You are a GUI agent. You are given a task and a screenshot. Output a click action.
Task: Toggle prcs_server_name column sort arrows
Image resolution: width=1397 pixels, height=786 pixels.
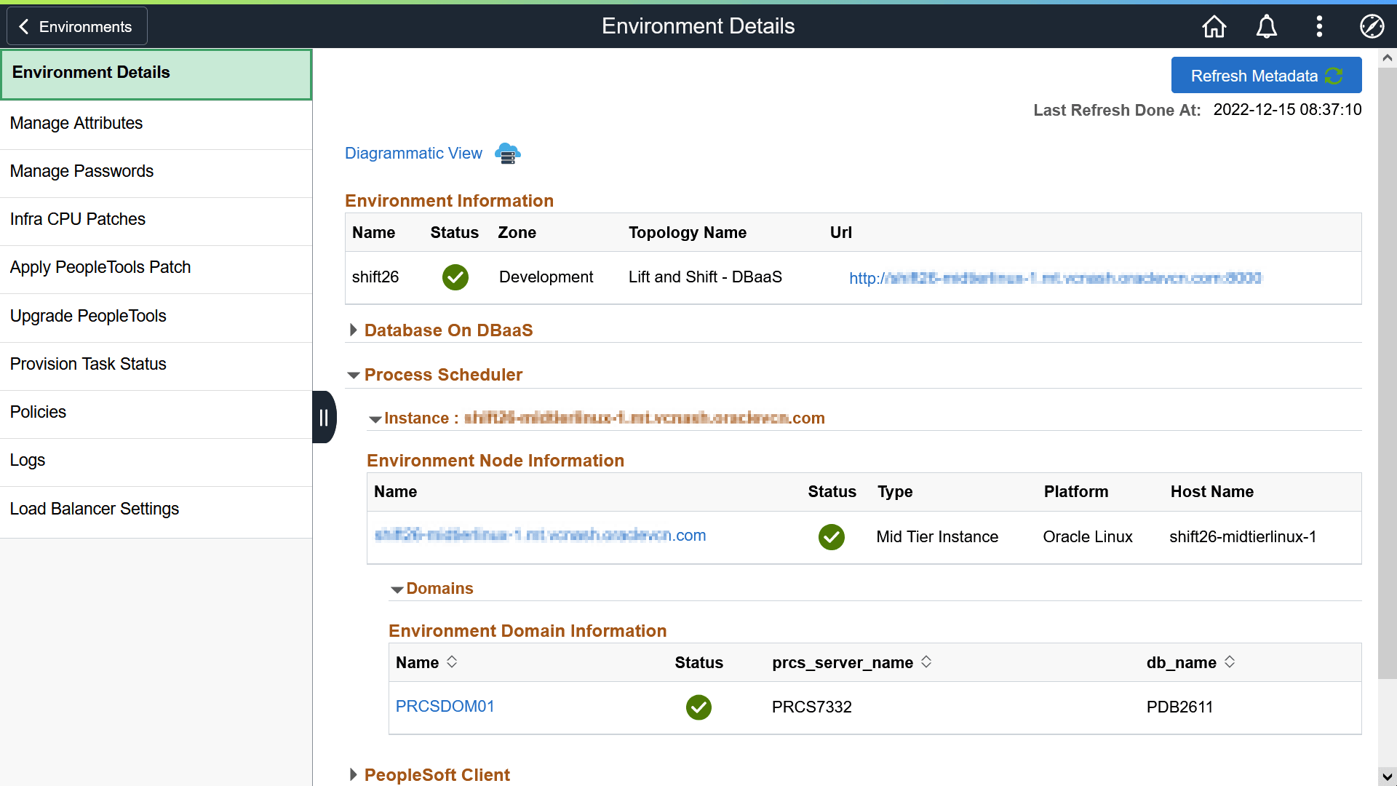pos(926,662)
